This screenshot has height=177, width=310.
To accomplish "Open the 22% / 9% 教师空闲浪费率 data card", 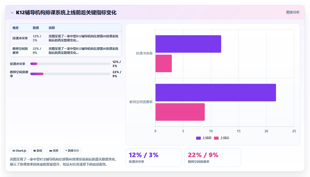I will pos(213,157).
